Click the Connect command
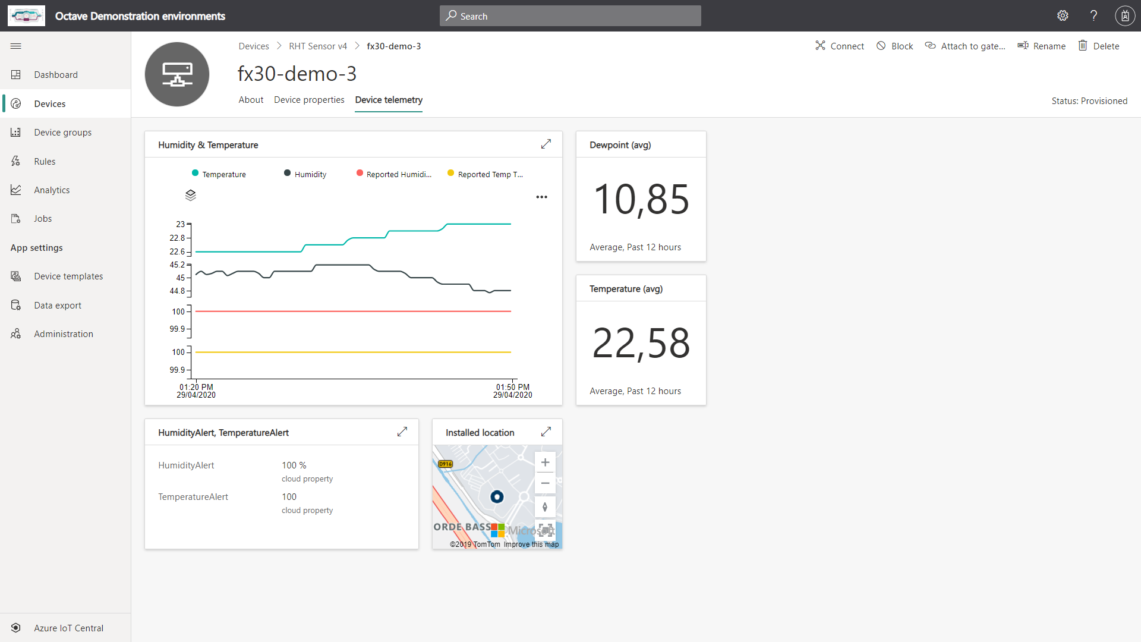Screen dimensions: 1141x642 click(x=840, y=46)
